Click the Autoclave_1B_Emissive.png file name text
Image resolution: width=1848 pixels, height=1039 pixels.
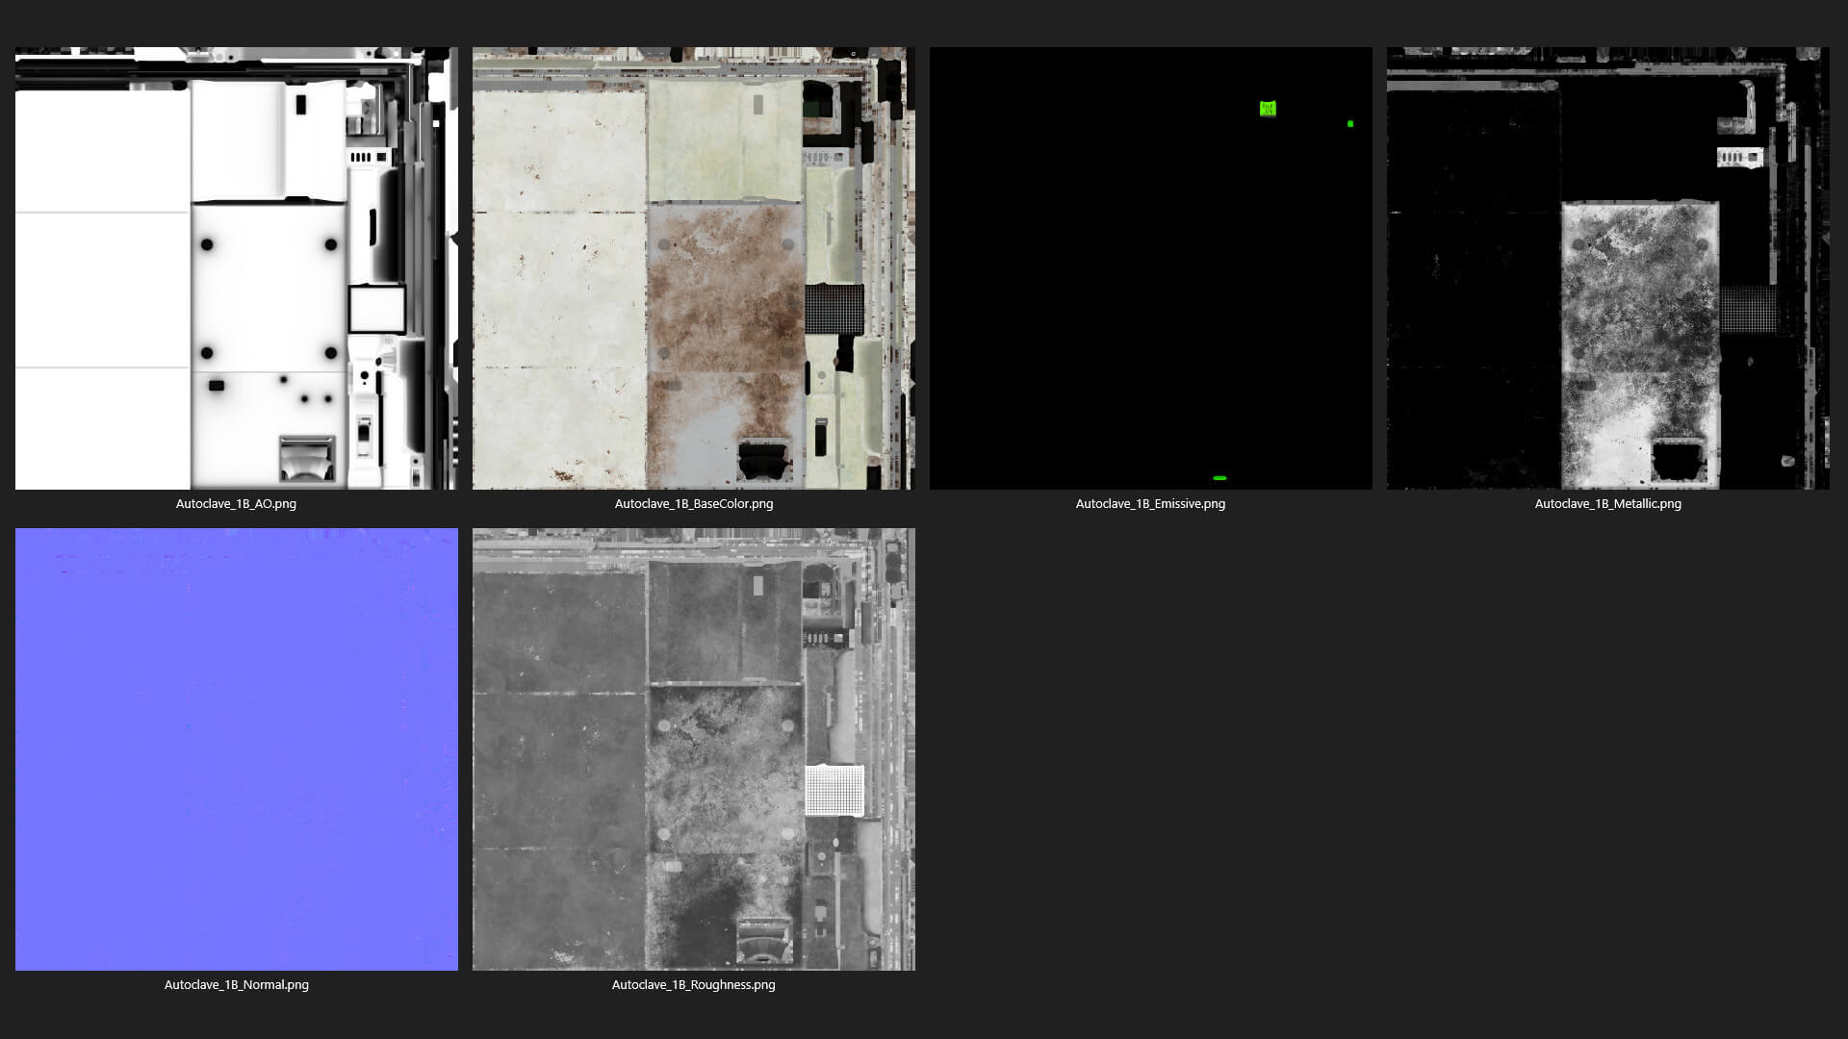1150,503
